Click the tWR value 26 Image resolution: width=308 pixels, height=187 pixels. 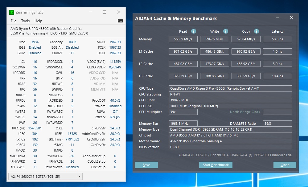35,123
